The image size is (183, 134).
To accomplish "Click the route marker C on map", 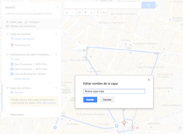I will coord(55,127).
